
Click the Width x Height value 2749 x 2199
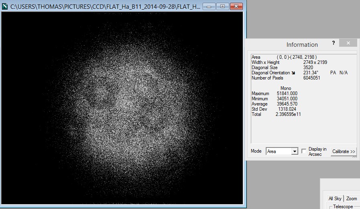tap(315, 62)
